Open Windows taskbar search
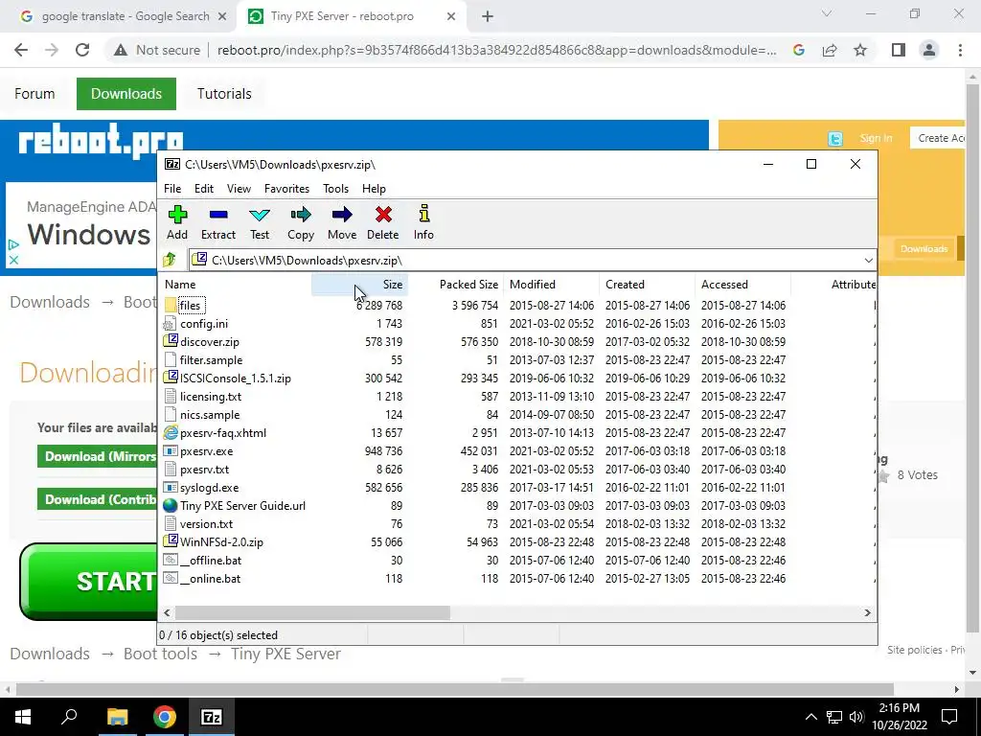981x736 pixels. pos(69,717)
